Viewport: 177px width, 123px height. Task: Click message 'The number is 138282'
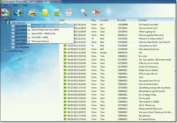[x=149, y=101]
